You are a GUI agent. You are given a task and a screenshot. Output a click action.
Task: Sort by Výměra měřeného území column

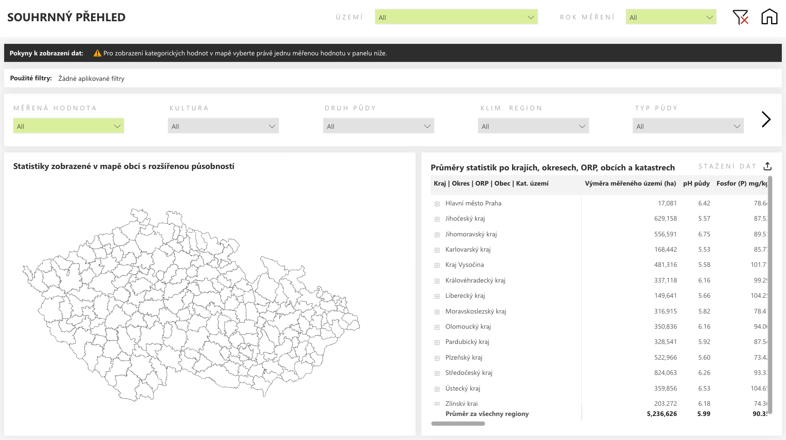tap(630, 183)
